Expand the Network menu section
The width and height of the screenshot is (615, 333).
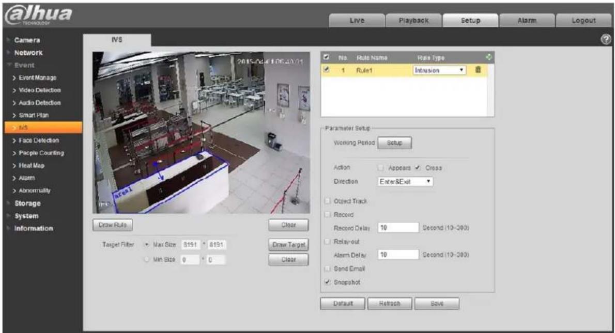pos(28,53)
